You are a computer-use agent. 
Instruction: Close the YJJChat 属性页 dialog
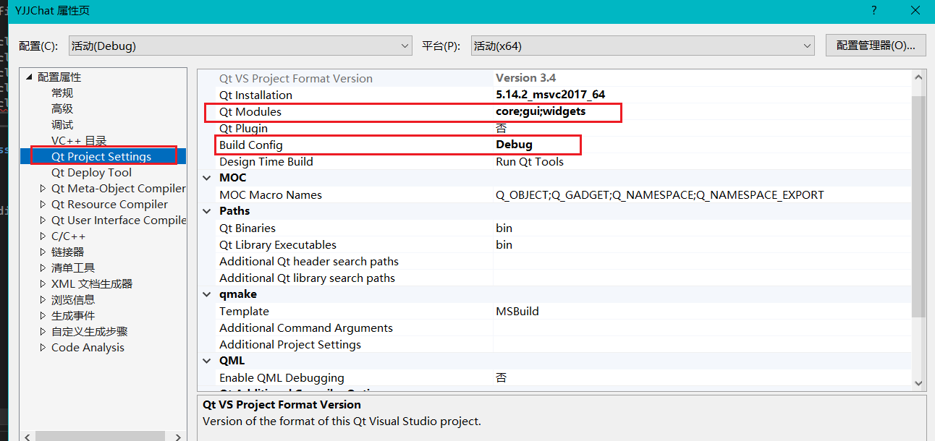click(x=915, y=10)
